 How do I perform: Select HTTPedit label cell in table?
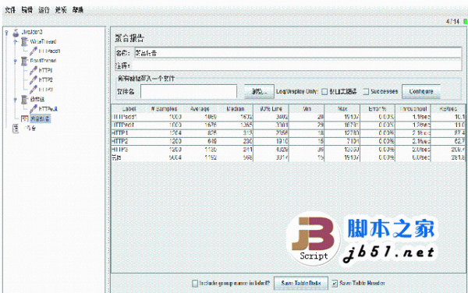tap(129, 125)
